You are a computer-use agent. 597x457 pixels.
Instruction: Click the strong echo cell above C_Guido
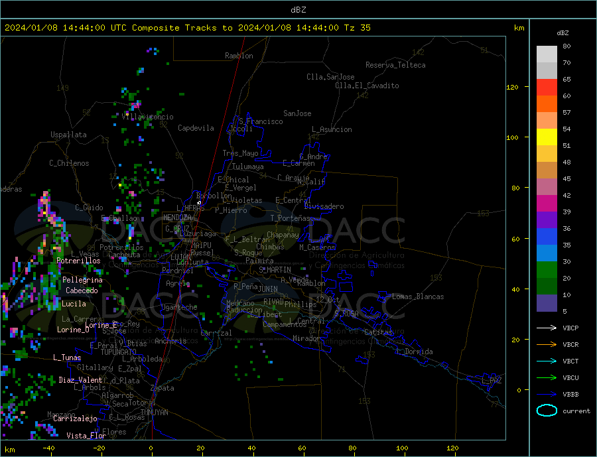click(45, 204)
